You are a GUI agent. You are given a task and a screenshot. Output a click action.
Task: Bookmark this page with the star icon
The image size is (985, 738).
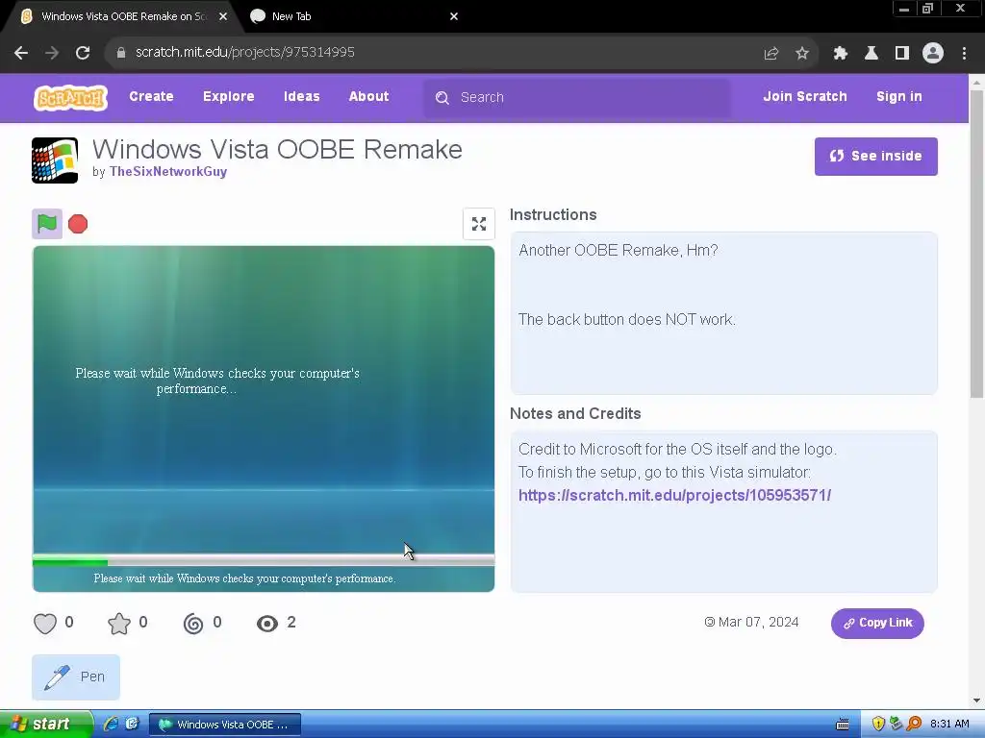pos(801,54)
